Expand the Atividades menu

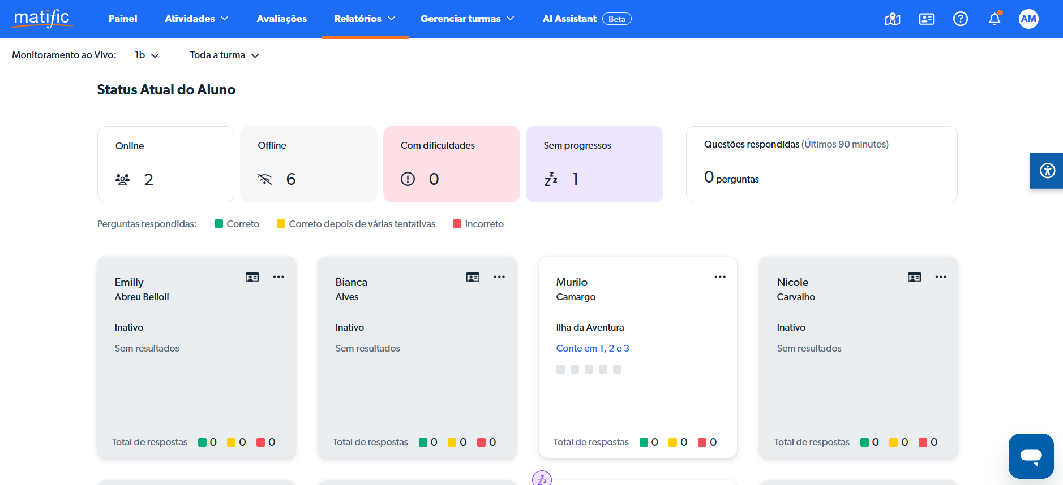[x=196, y=19]
